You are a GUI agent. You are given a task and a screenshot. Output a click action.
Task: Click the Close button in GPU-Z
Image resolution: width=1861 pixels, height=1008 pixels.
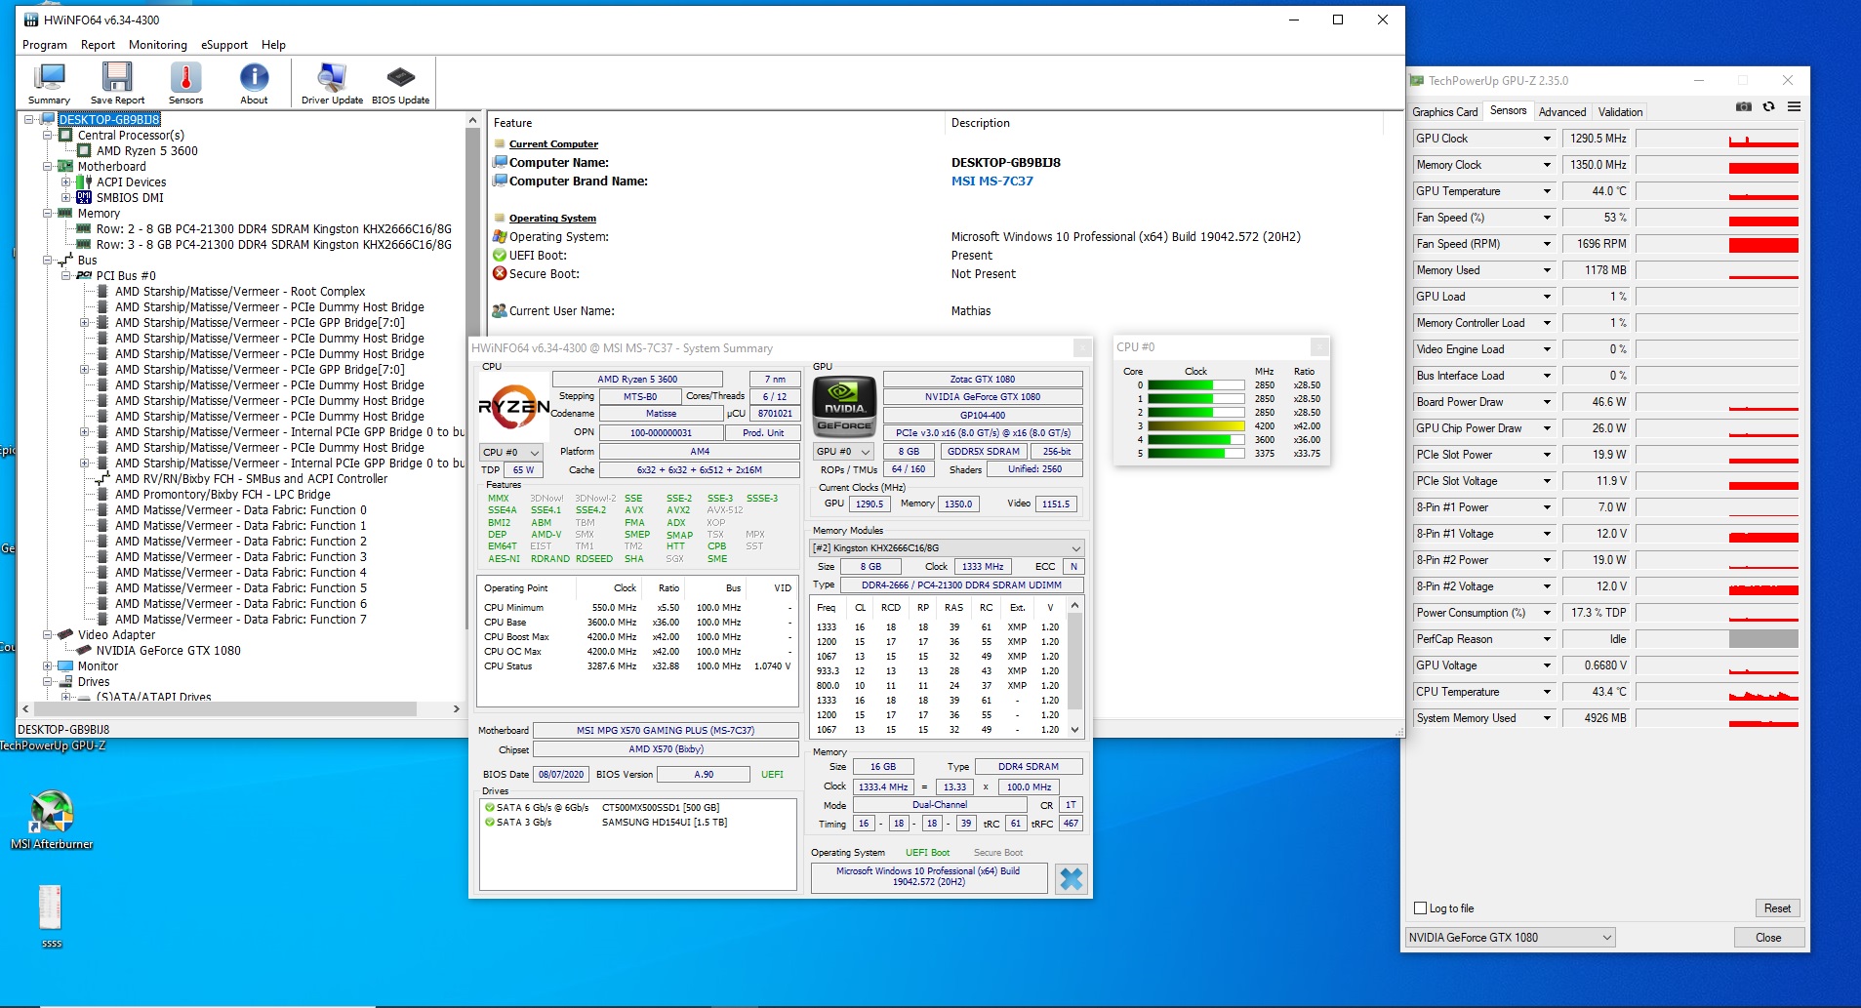coord(1767,938)
